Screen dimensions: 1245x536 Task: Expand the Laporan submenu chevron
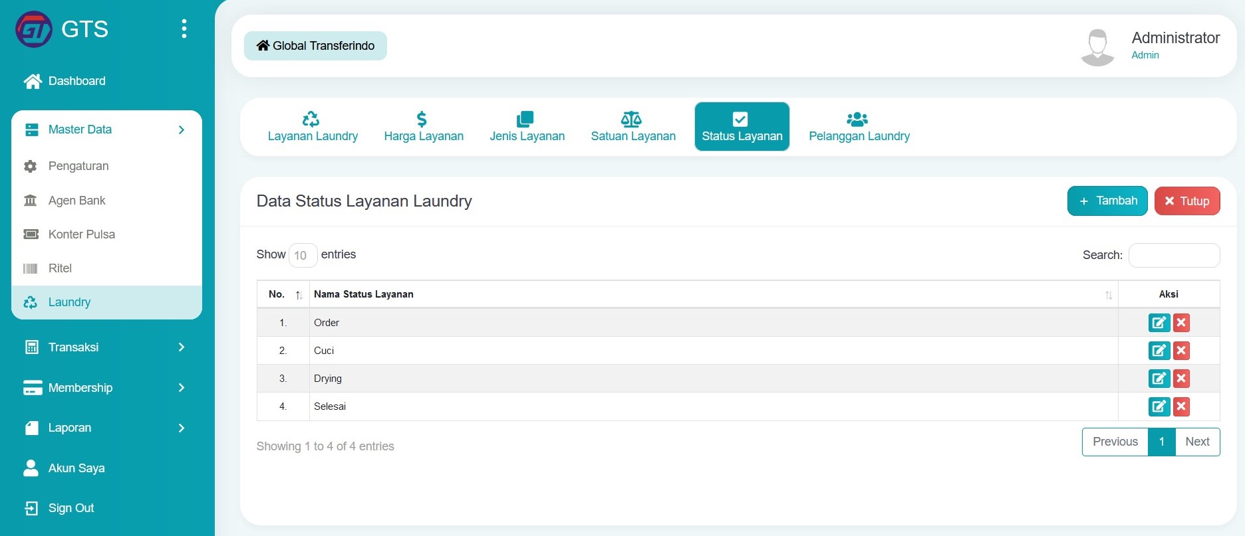(182, 428)
